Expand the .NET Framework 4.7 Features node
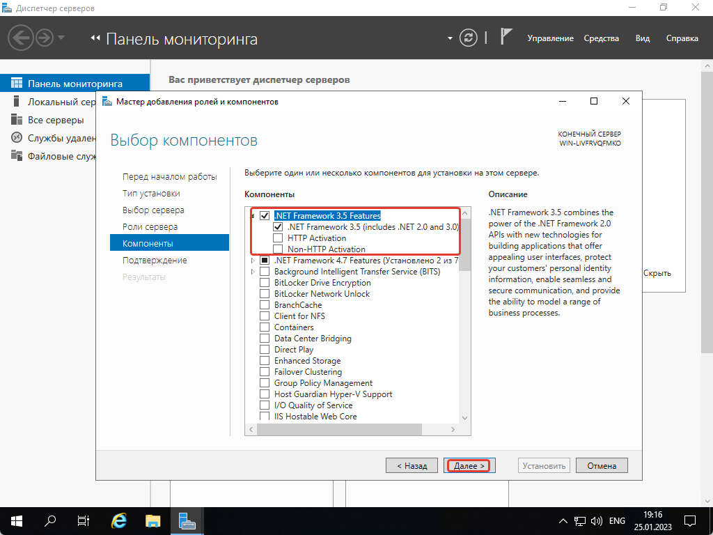 click(x=253, y=261)
